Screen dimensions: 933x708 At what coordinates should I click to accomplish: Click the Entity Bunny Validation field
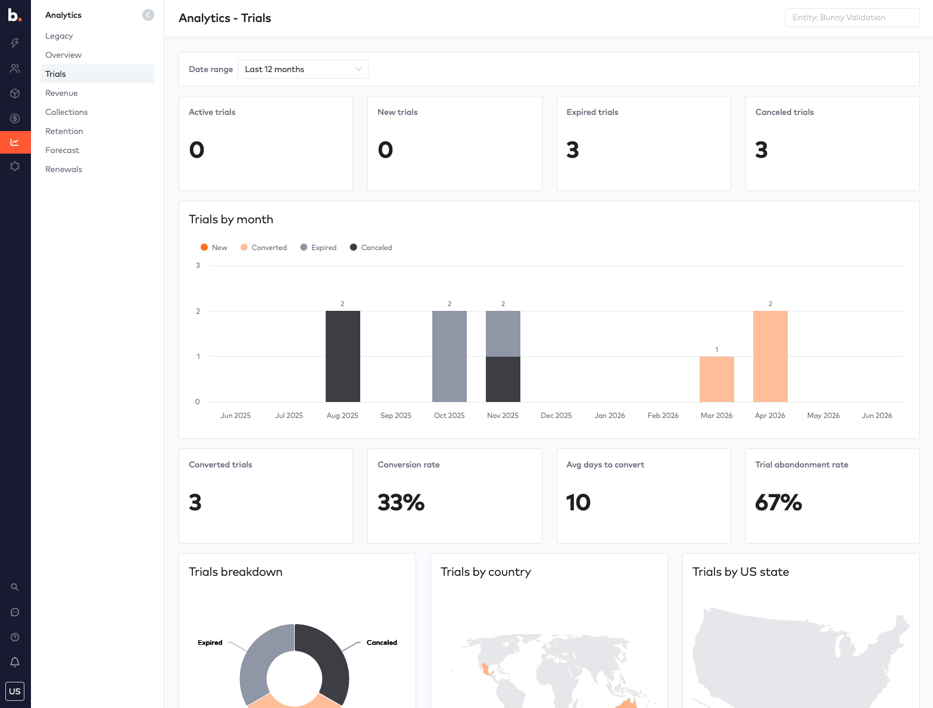(852, 18)
